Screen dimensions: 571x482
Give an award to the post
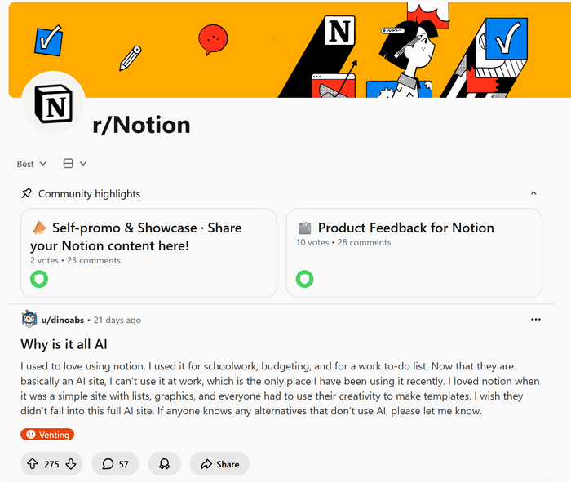coord(164,464)
